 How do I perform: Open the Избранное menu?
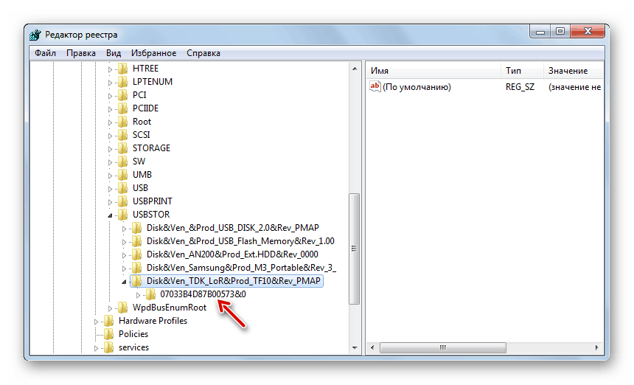(x=153, y=53)
